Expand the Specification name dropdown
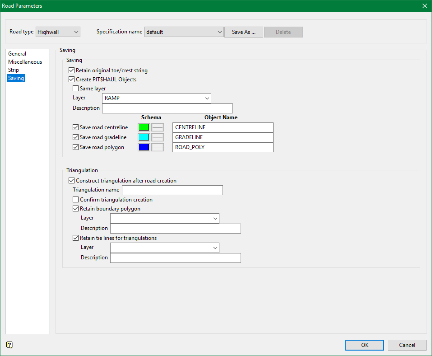This screenshot has height=356, width=432. point(184,32)
